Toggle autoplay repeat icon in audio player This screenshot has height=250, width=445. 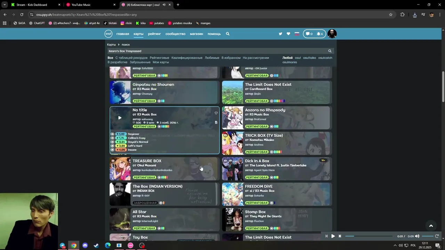(x=437, y=236)
